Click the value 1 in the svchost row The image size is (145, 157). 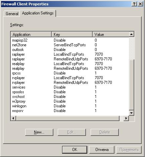[x=96, y=97]
